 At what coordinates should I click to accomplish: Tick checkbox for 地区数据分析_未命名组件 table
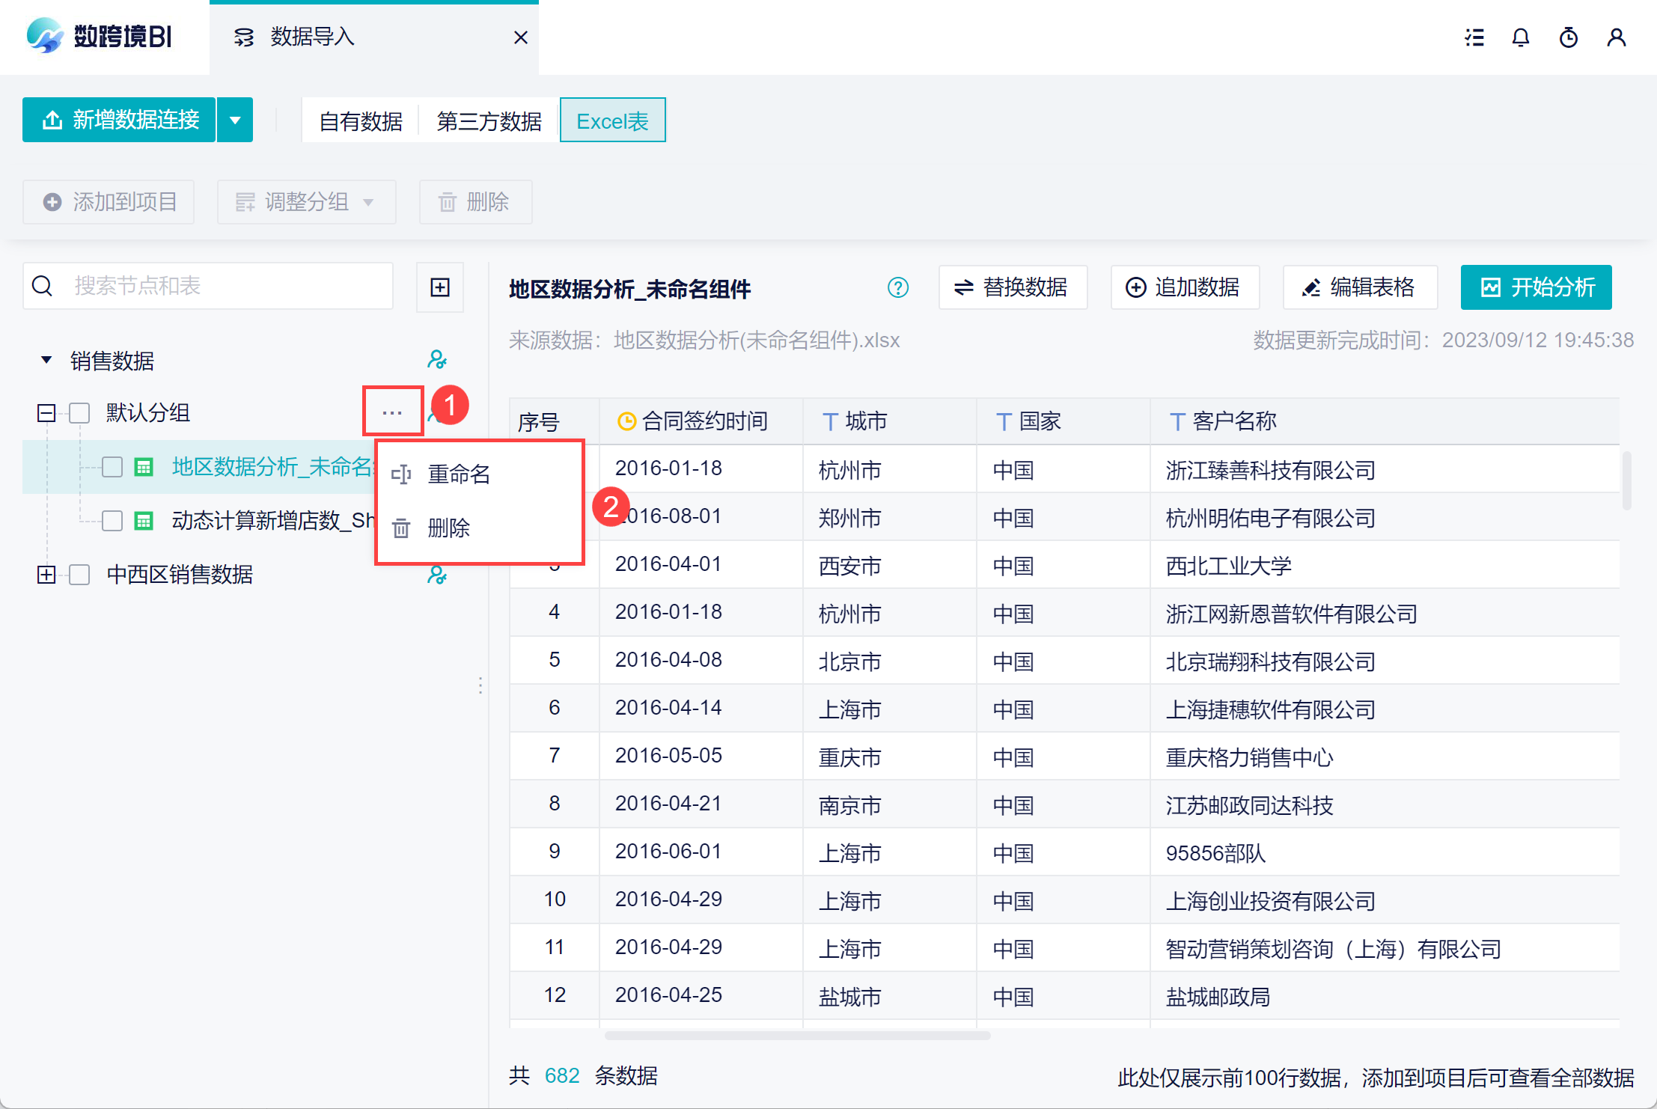pos(112,467)
